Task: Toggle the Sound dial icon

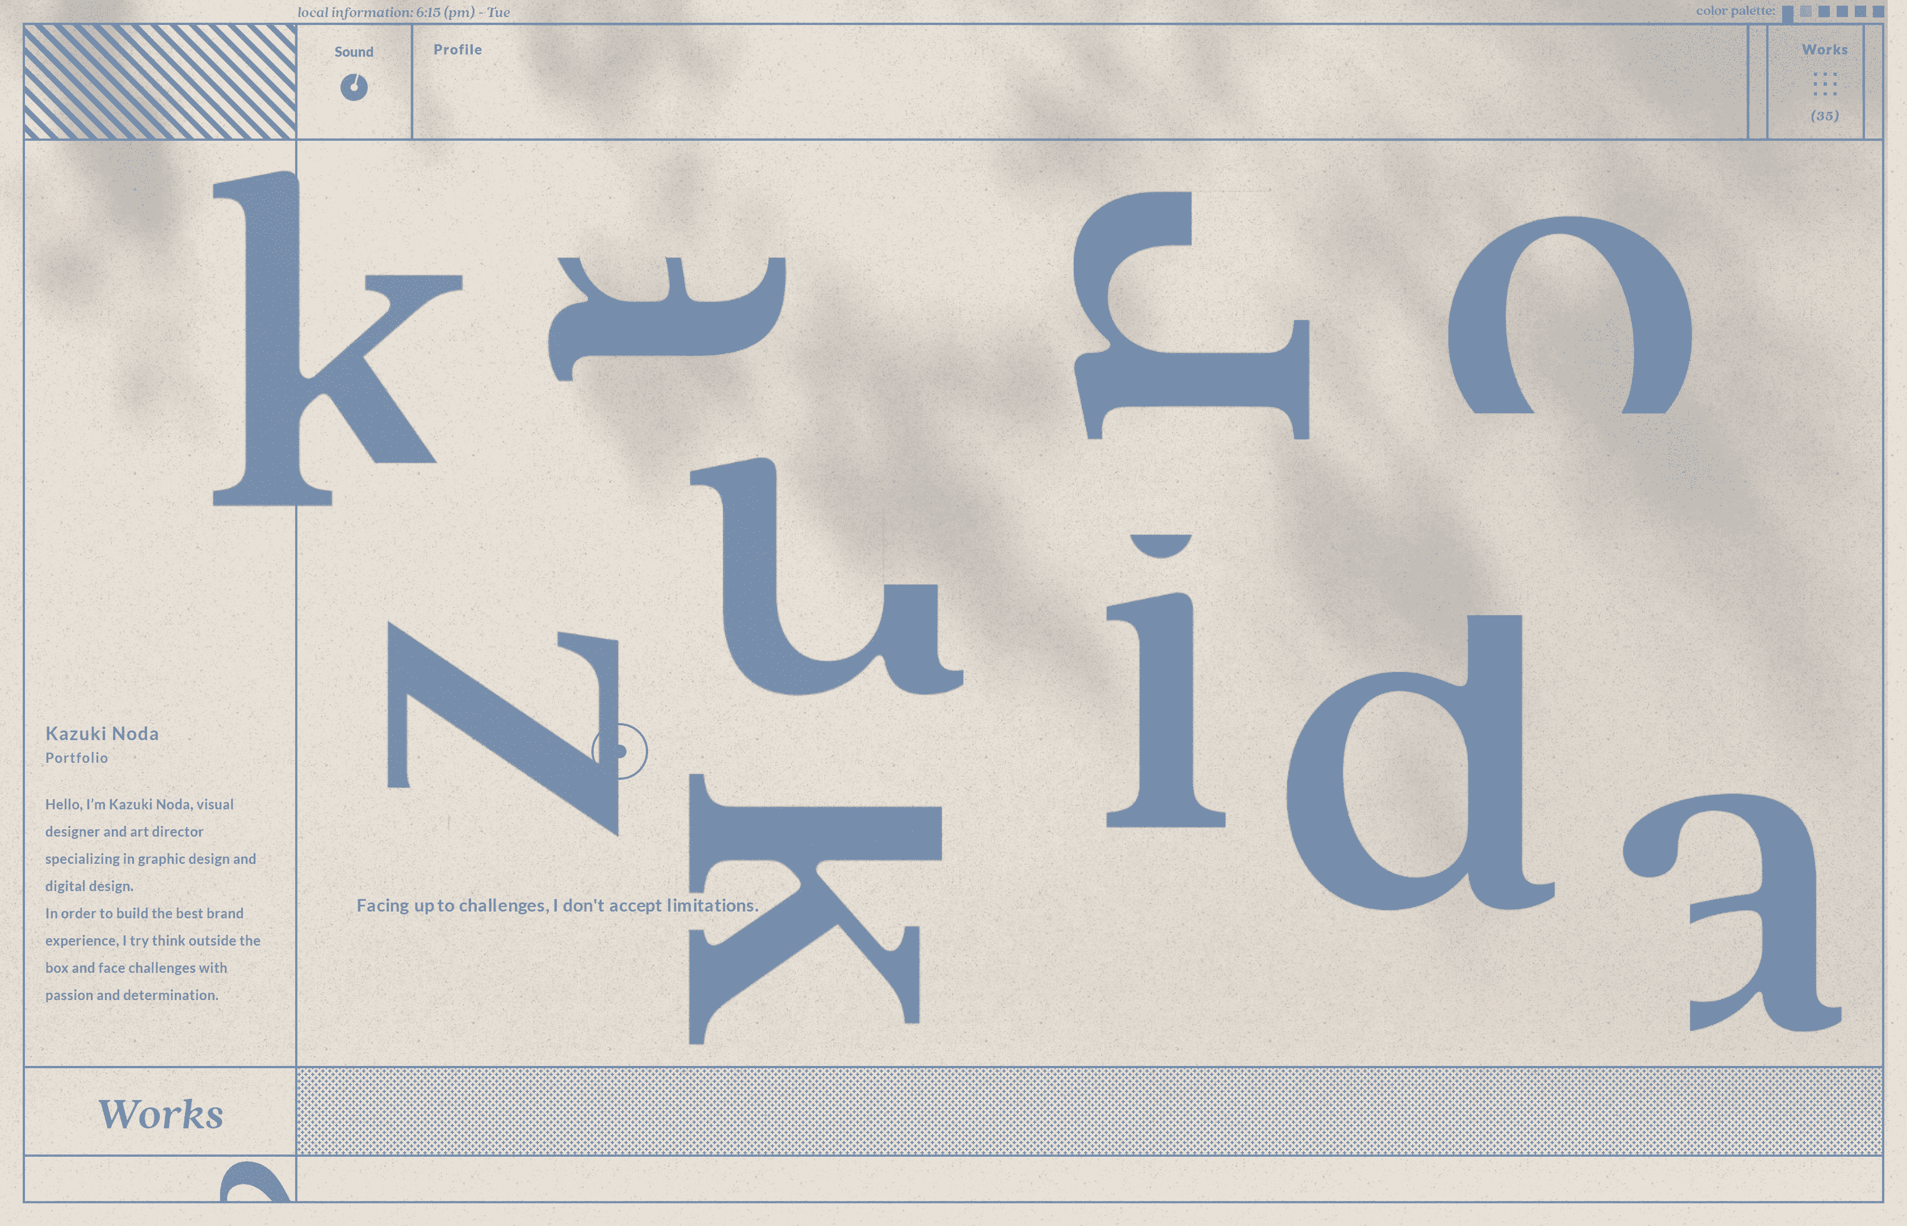Action: 354,87
